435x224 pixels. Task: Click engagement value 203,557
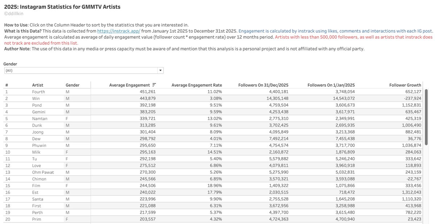click(x=148, y=219)
